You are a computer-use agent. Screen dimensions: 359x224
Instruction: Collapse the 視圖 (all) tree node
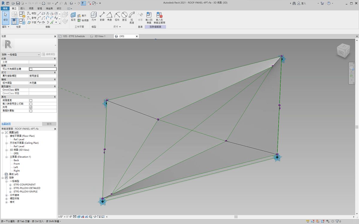point(3,132)
